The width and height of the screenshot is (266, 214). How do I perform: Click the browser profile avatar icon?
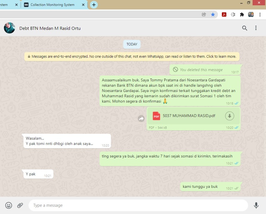click(x=251, y=14)
